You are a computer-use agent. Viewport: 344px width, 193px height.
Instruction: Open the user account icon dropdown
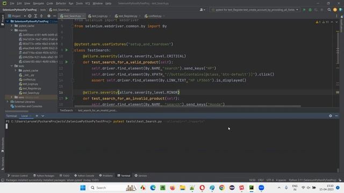click(x=202, y=10)
